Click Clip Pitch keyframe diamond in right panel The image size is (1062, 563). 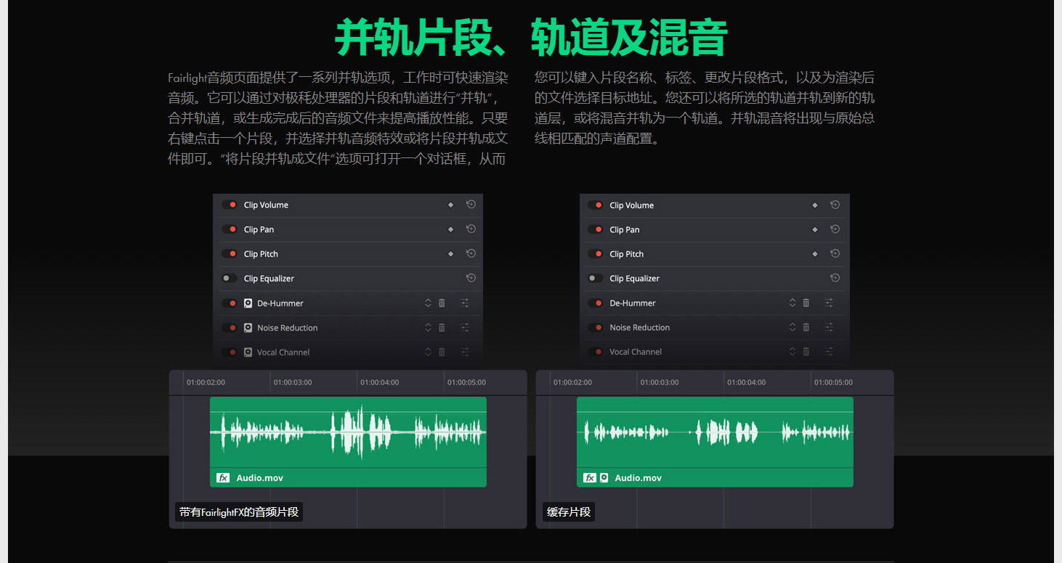814,254
